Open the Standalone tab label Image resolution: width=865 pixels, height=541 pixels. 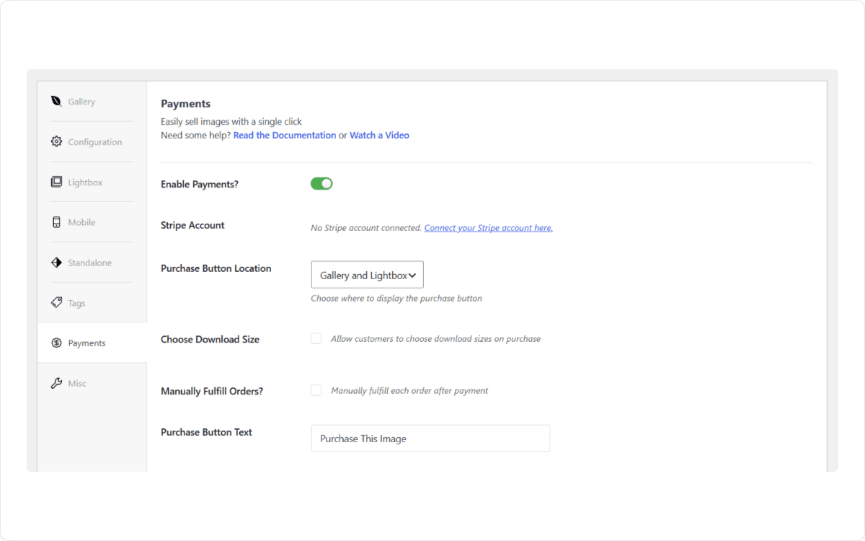(x=89, y=263)
